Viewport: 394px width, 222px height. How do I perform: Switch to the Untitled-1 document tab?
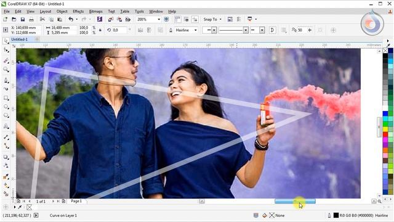[19, 39]
